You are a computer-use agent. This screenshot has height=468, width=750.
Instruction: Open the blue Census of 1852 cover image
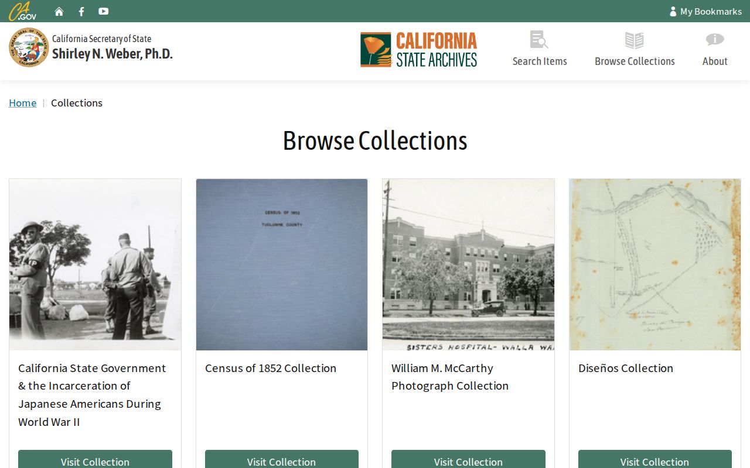point(282,264)
